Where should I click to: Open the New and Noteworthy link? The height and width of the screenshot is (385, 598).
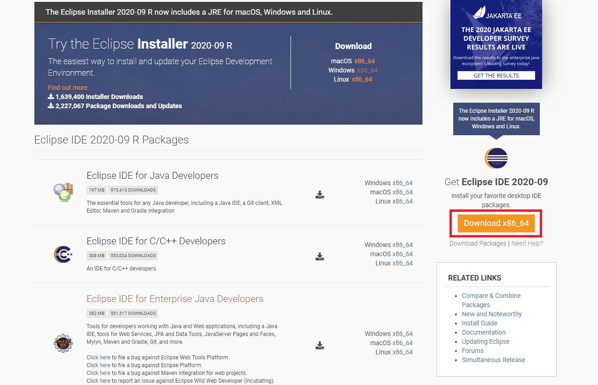[492, 314]
